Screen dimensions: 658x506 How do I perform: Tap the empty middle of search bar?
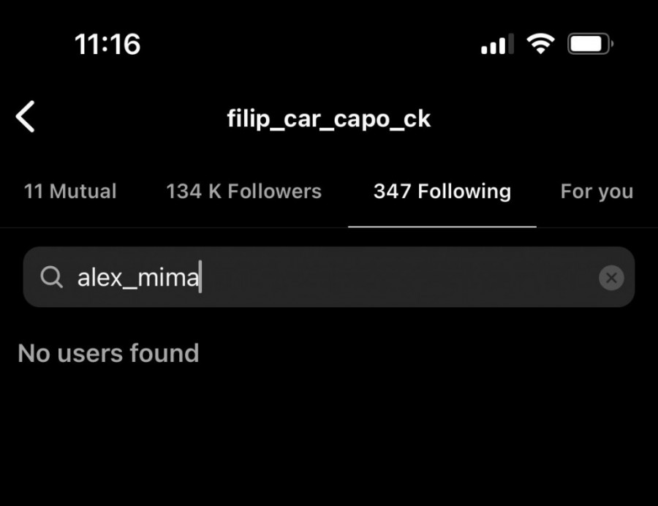coord(398,277)
